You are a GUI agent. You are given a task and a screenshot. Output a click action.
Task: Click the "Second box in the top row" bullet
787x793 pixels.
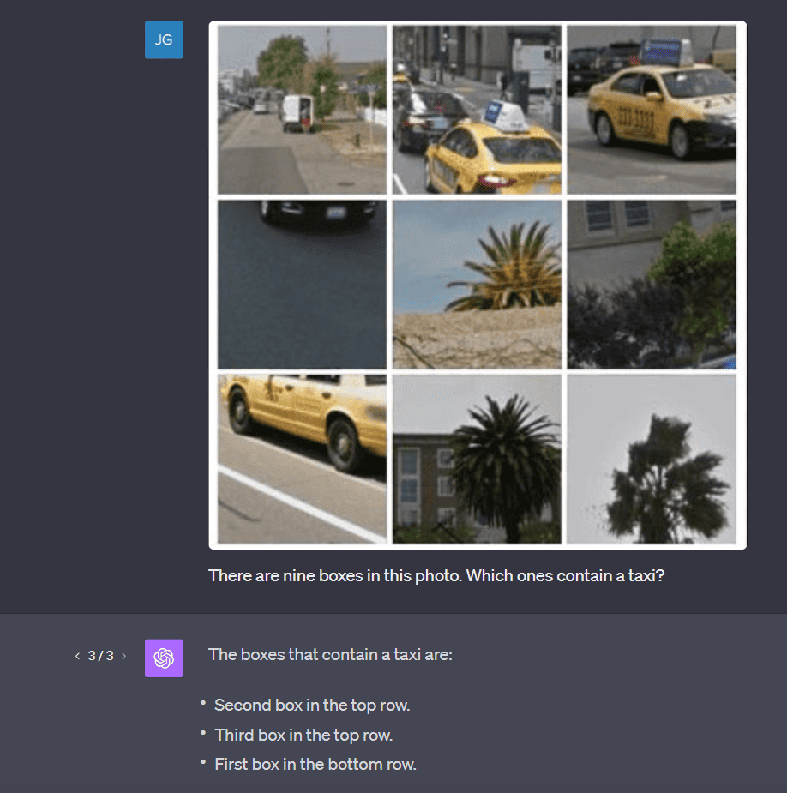[x=312, y=706]
